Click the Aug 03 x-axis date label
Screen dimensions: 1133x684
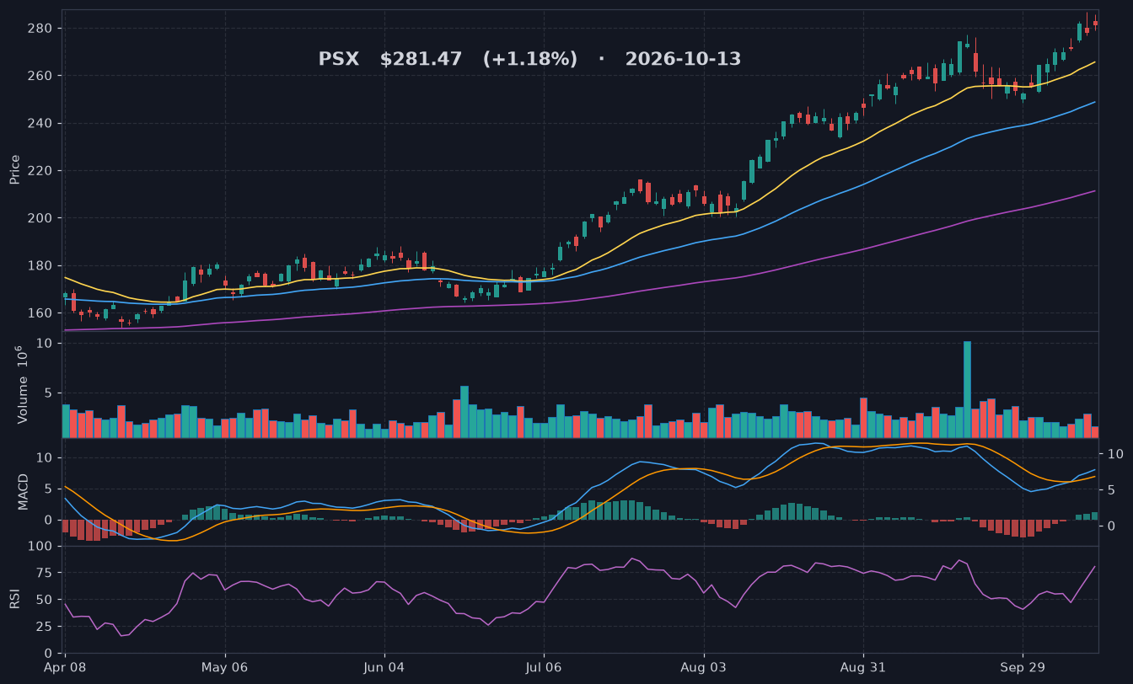[703, 667]
